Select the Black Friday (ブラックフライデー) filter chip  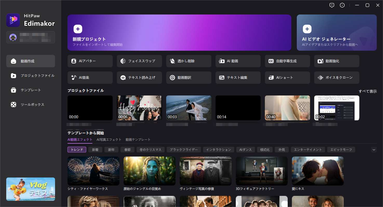click(184, 150)
